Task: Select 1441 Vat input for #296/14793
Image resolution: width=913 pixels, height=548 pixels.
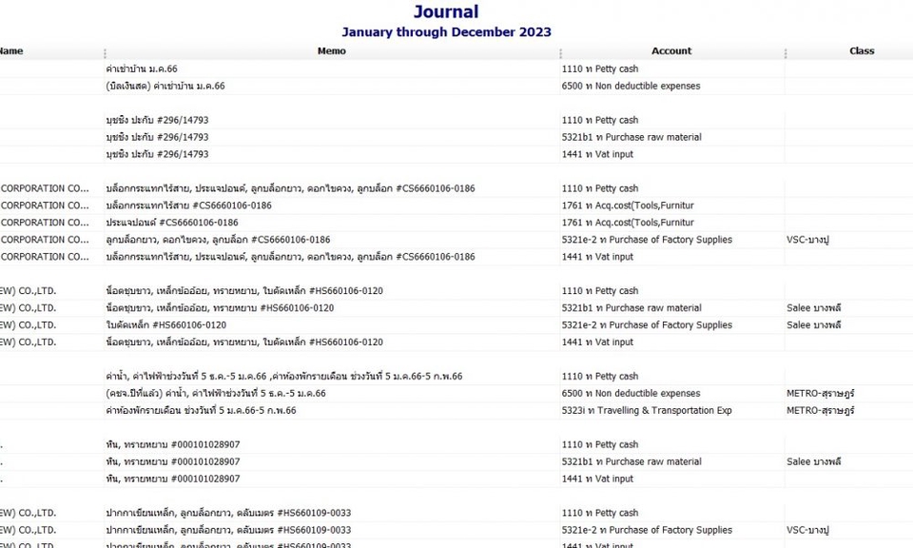Action: click(597, 154)
